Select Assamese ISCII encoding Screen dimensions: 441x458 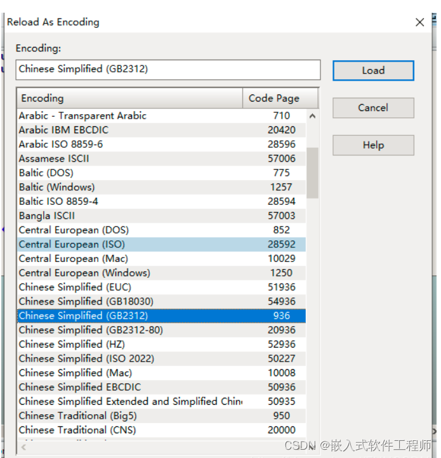click(162, 159)
